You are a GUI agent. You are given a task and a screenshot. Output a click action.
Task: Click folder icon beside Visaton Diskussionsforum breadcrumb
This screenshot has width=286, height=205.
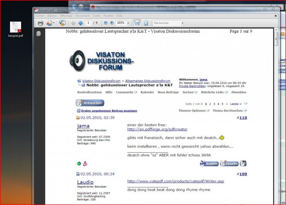pos(79,81)
